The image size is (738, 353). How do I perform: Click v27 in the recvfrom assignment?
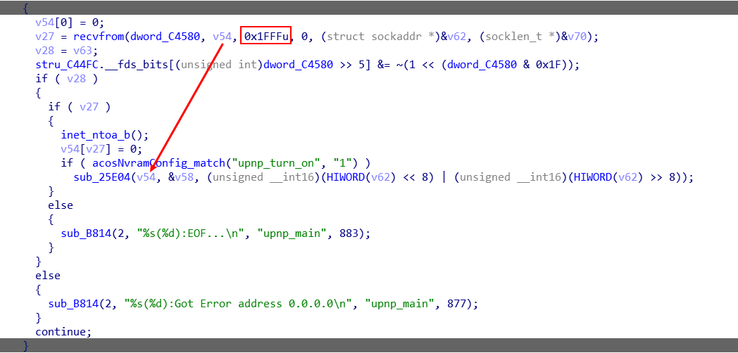[x=44, y=37]
